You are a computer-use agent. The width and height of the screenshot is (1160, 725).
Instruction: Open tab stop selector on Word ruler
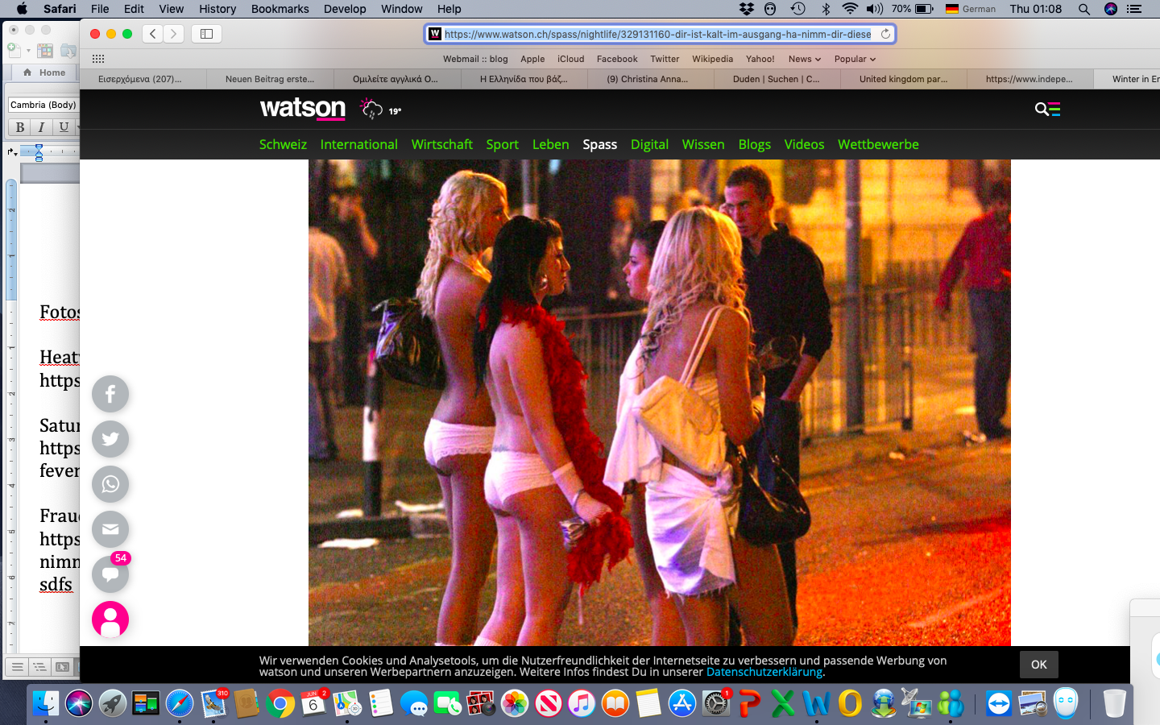click(12, 151)
